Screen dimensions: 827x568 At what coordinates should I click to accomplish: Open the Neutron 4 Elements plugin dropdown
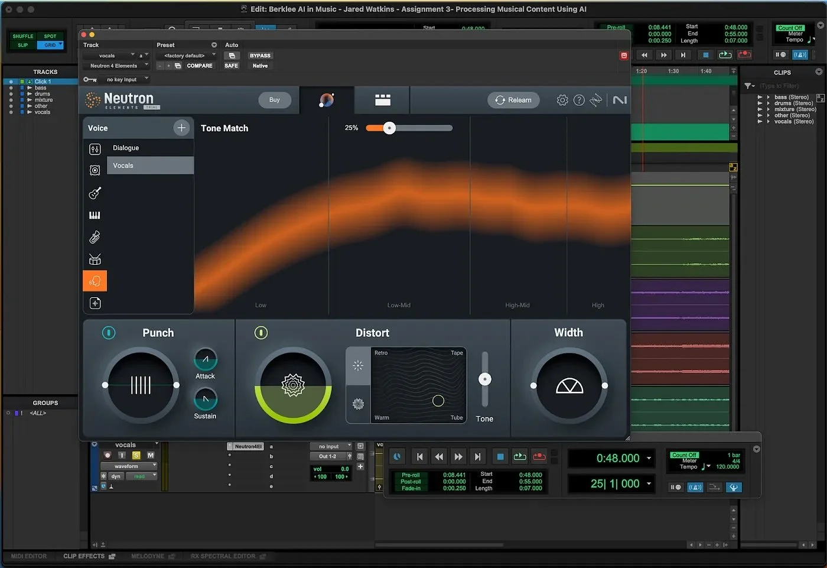pyautogui.click(x=116, y=66)
